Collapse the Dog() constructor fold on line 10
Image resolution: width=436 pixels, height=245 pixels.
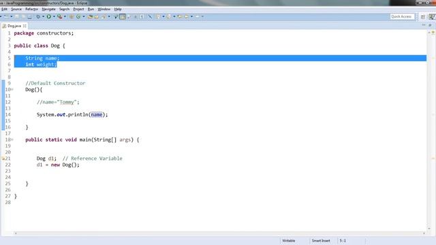12,89
